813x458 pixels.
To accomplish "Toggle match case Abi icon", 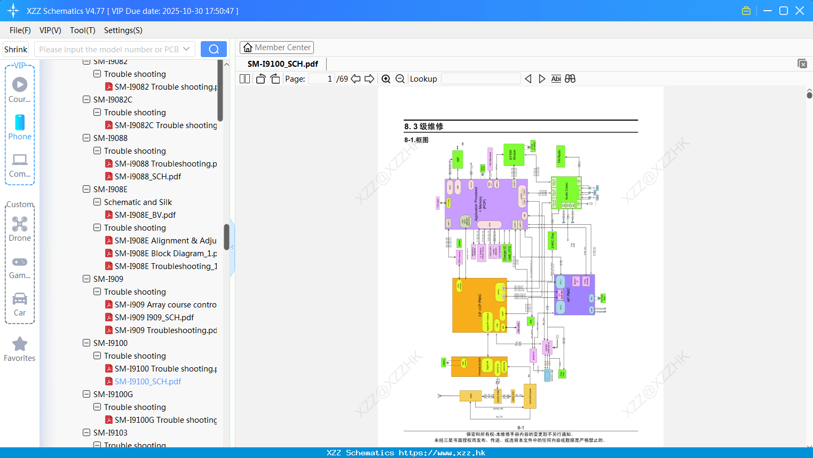I will pyautogui.click(x=556, y=79).
